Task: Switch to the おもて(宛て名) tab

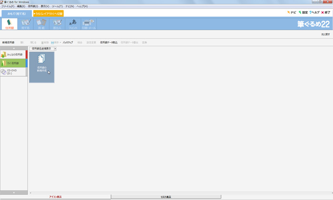Action: tap(17, 14)
